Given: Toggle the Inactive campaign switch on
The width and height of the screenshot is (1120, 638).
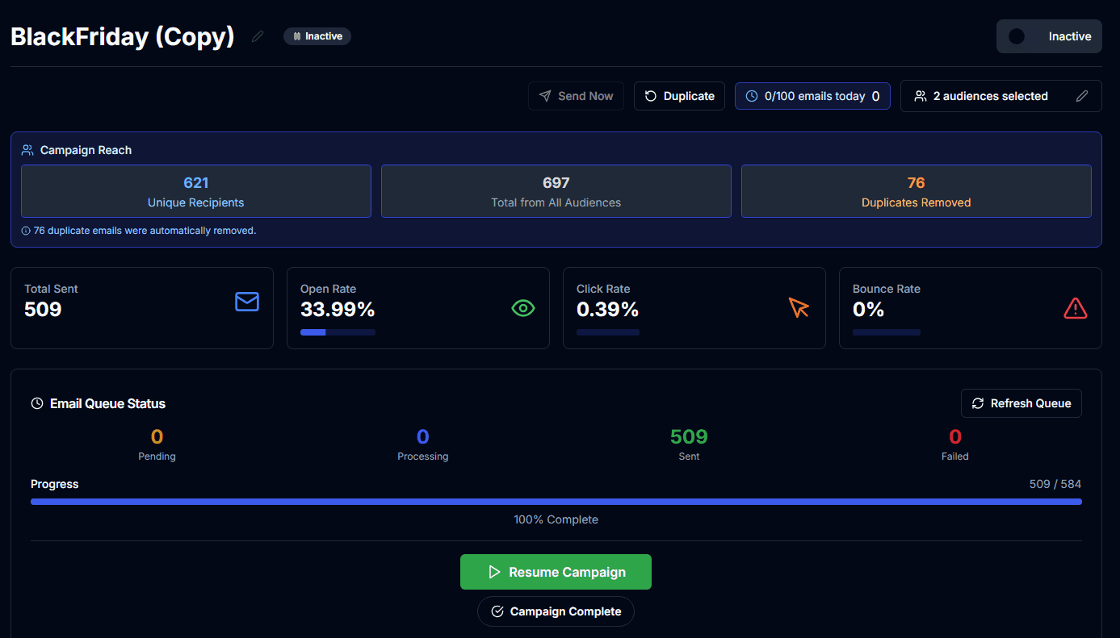Looking at the screenshot, I should [x=1018, y=36].
